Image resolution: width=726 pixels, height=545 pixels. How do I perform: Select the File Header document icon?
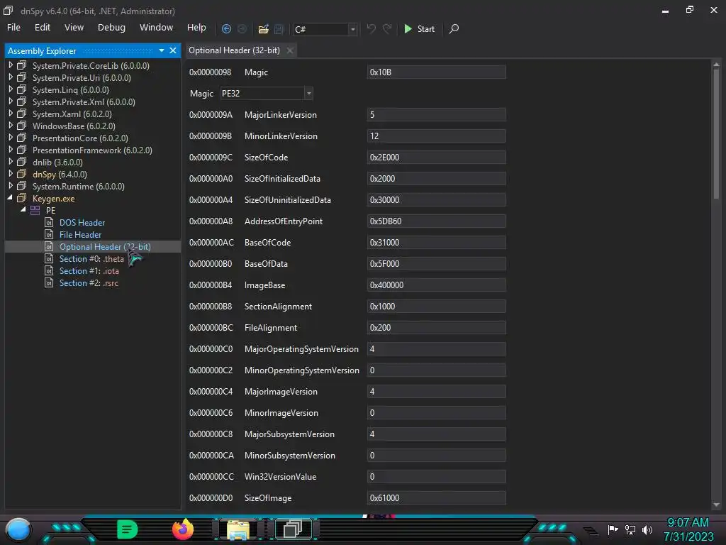point(49,234)
